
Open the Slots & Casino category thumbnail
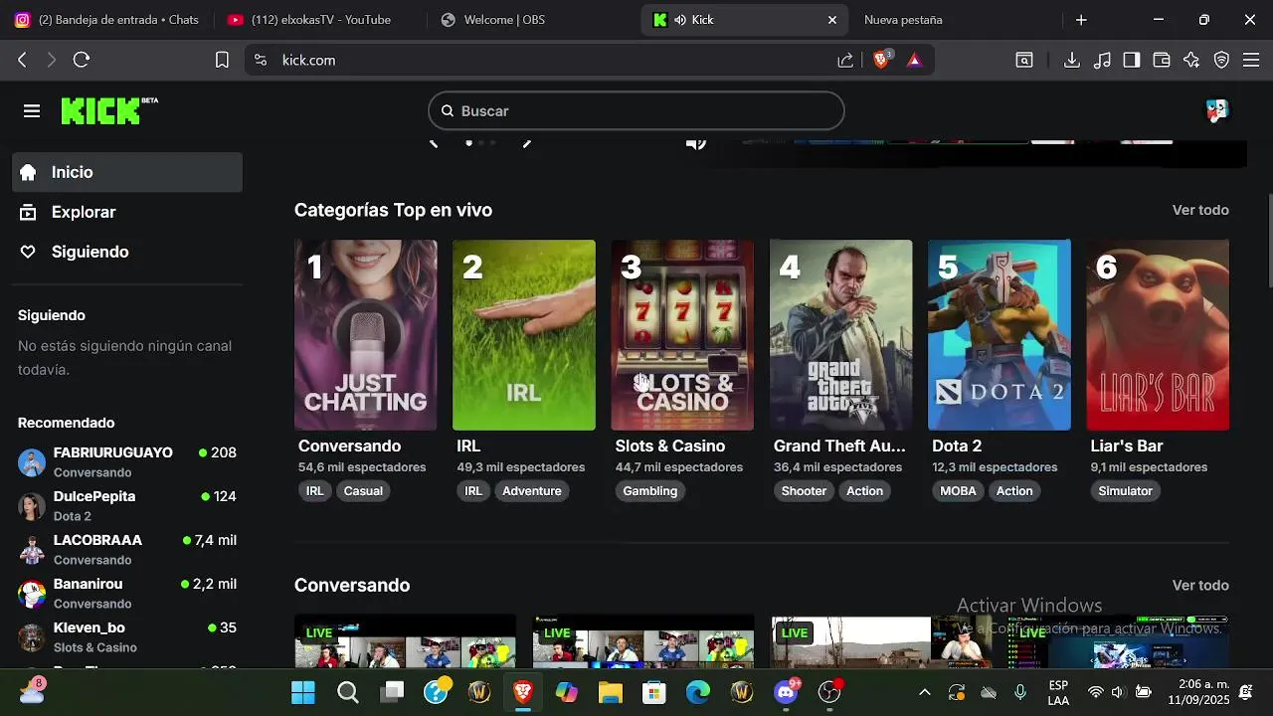pos(682,335)
